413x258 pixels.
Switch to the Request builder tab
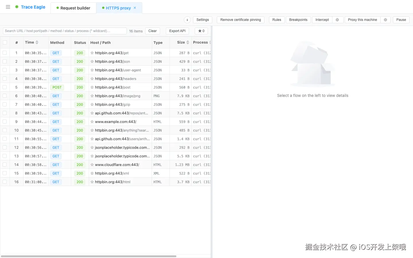pyautogui.click(x=73, y=8)
